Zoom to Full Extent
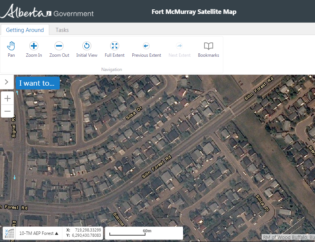315x242 pixels. click(x=114, y=49)
